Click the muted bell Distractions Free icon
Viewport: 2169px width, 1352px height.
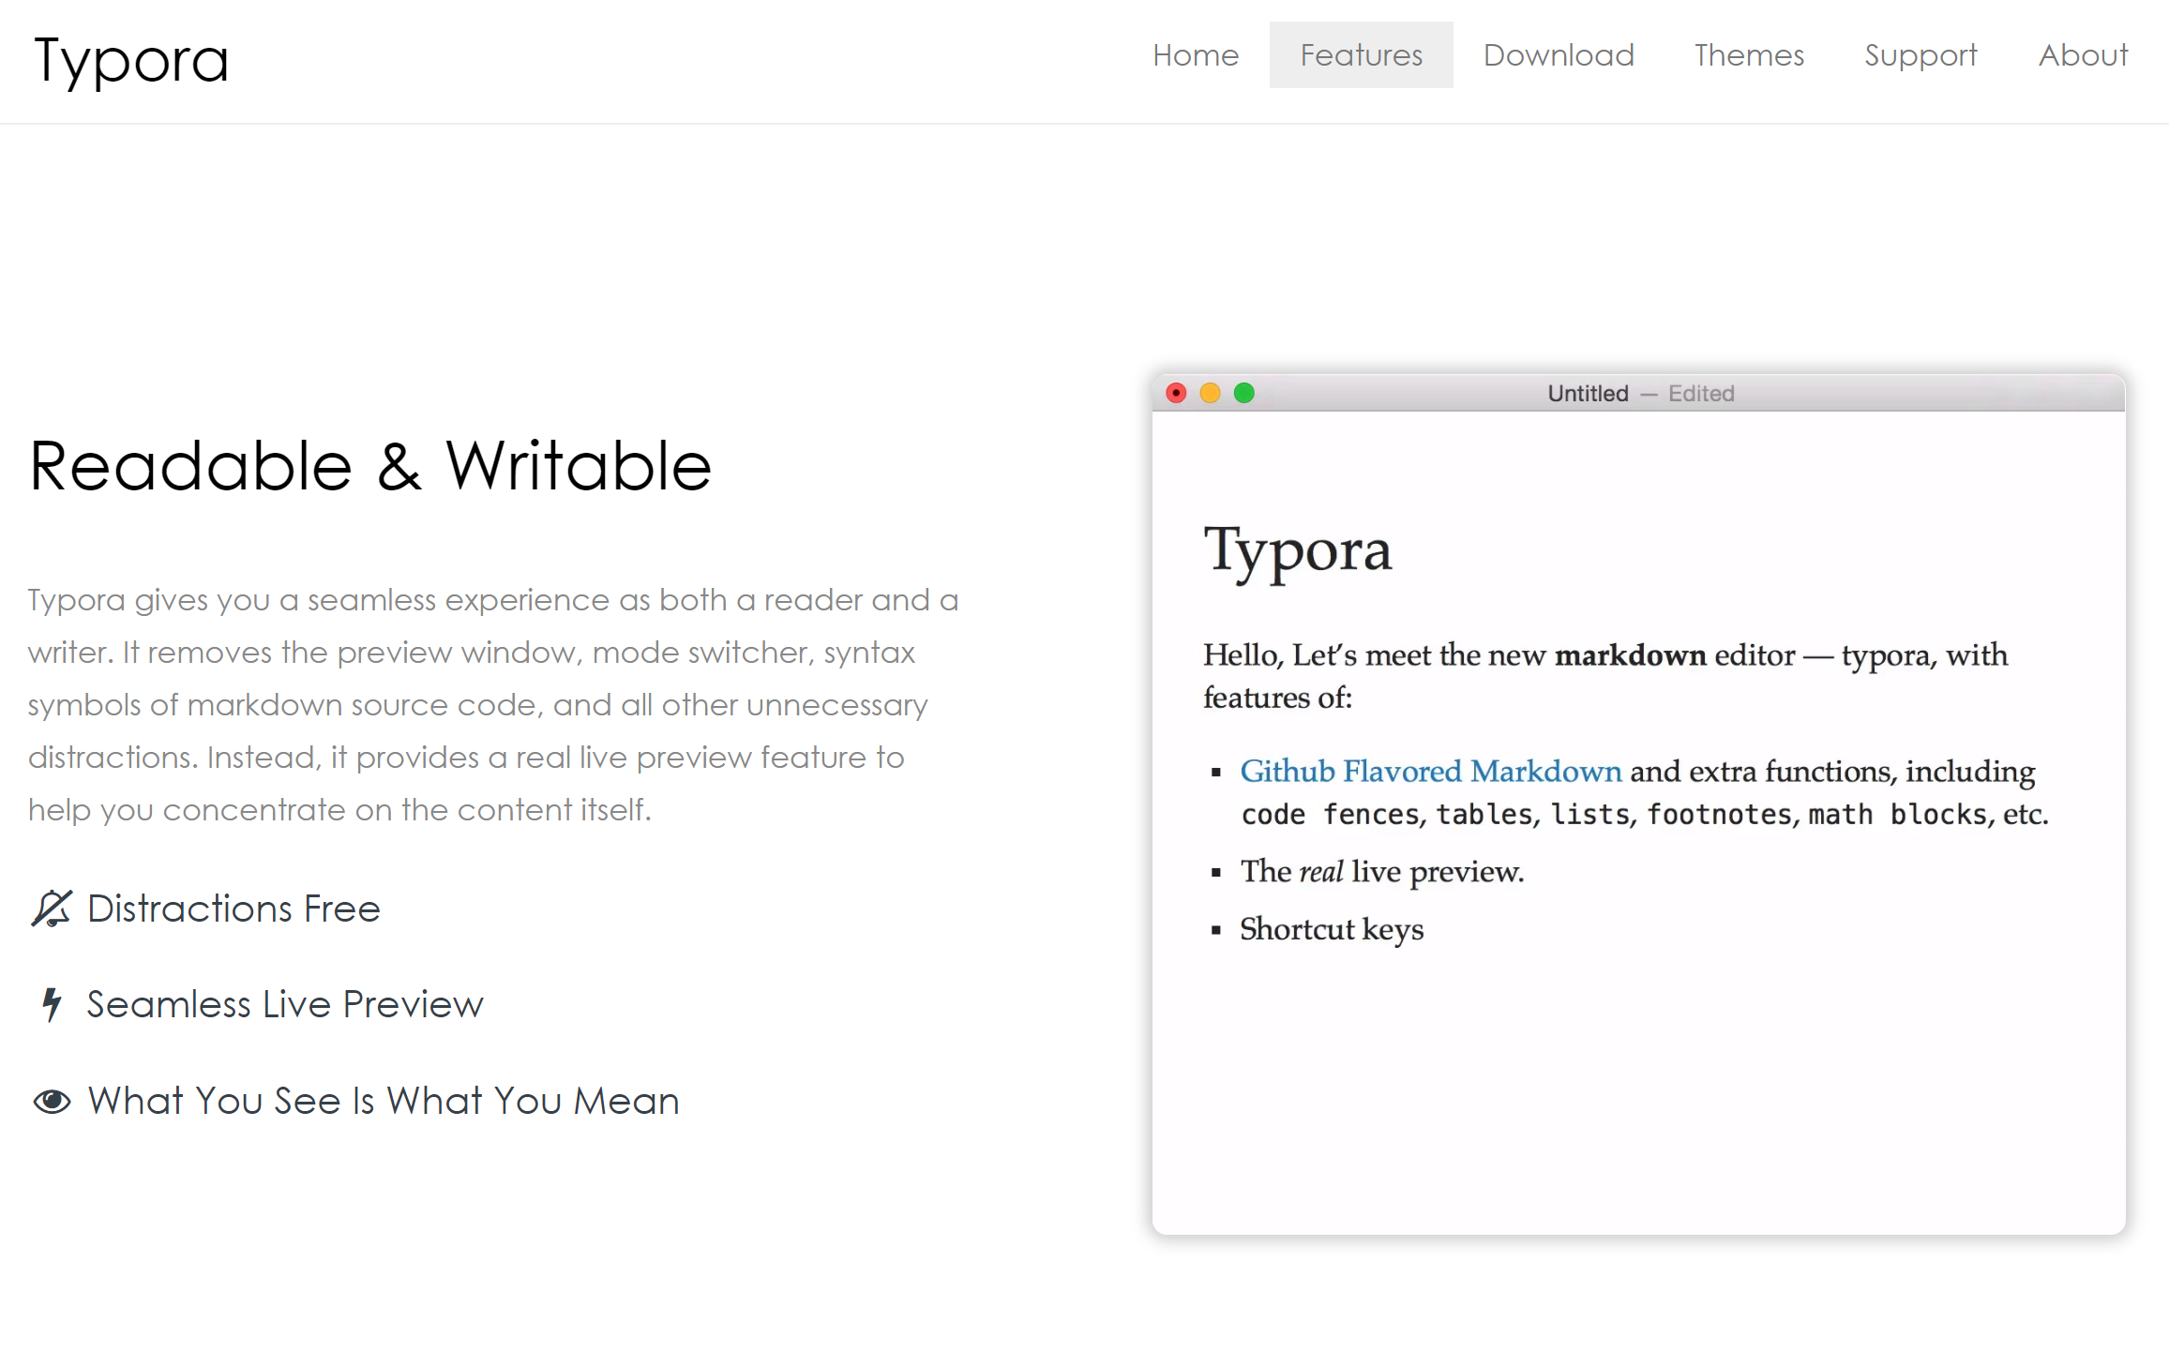(51, 909)
